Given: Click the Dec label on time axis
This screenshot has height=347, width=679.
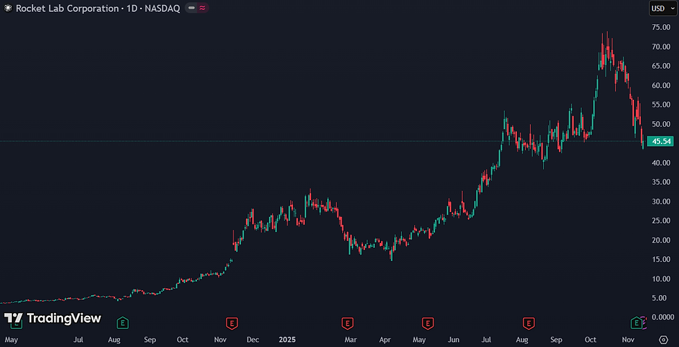Looking at the screenshot, I should [253, 339].
